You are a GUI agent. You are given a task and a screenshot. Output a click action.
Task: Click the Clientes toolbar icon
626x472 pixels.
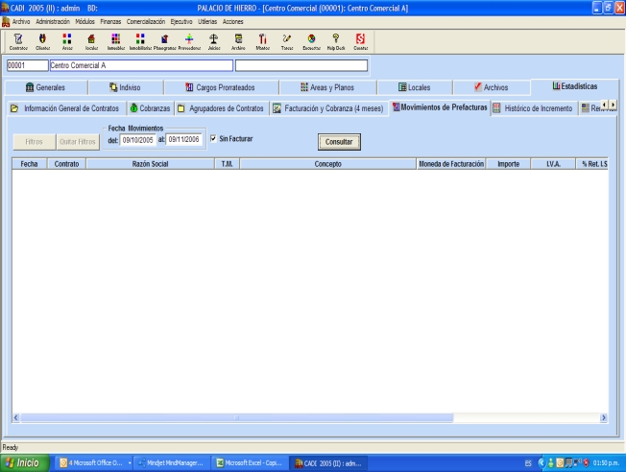point(42,39)
